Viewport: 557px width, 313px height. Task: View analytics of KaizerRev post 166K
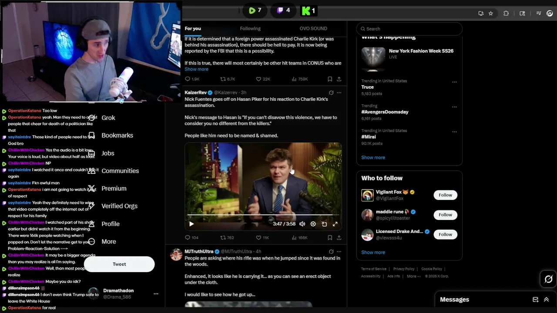click(x=299, y=238)
